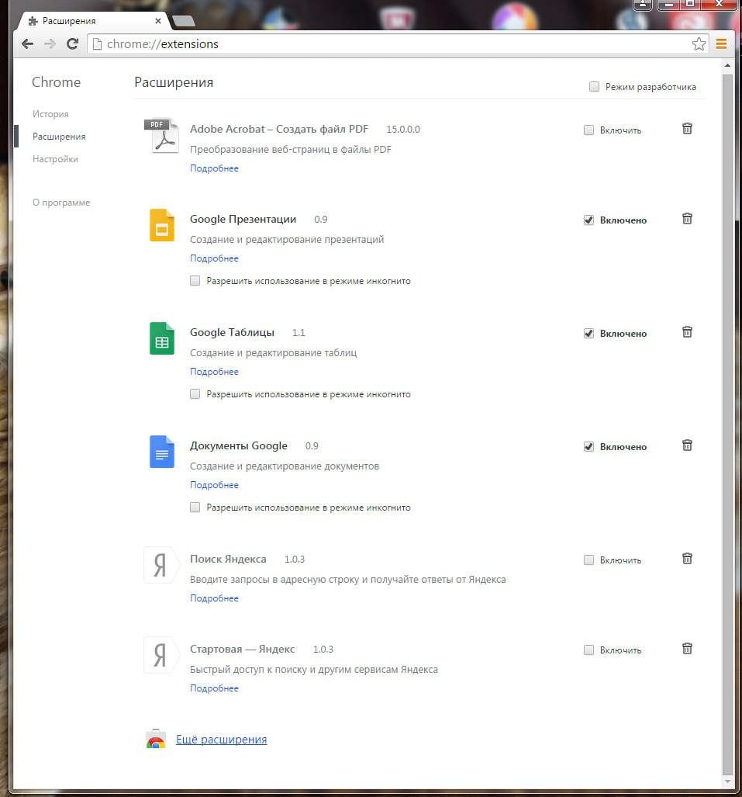Click the back navigation arrow
The height and width of the screenshot is (797, 742).
[28, 44]
